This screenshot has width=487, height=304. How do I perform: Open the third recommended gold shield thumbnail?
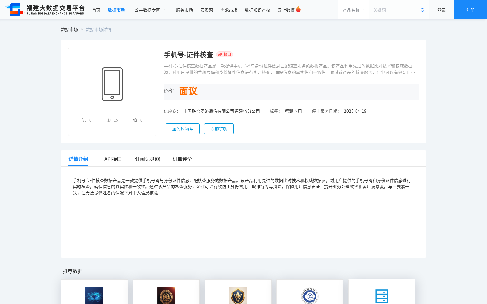click(x=238, y=295)
